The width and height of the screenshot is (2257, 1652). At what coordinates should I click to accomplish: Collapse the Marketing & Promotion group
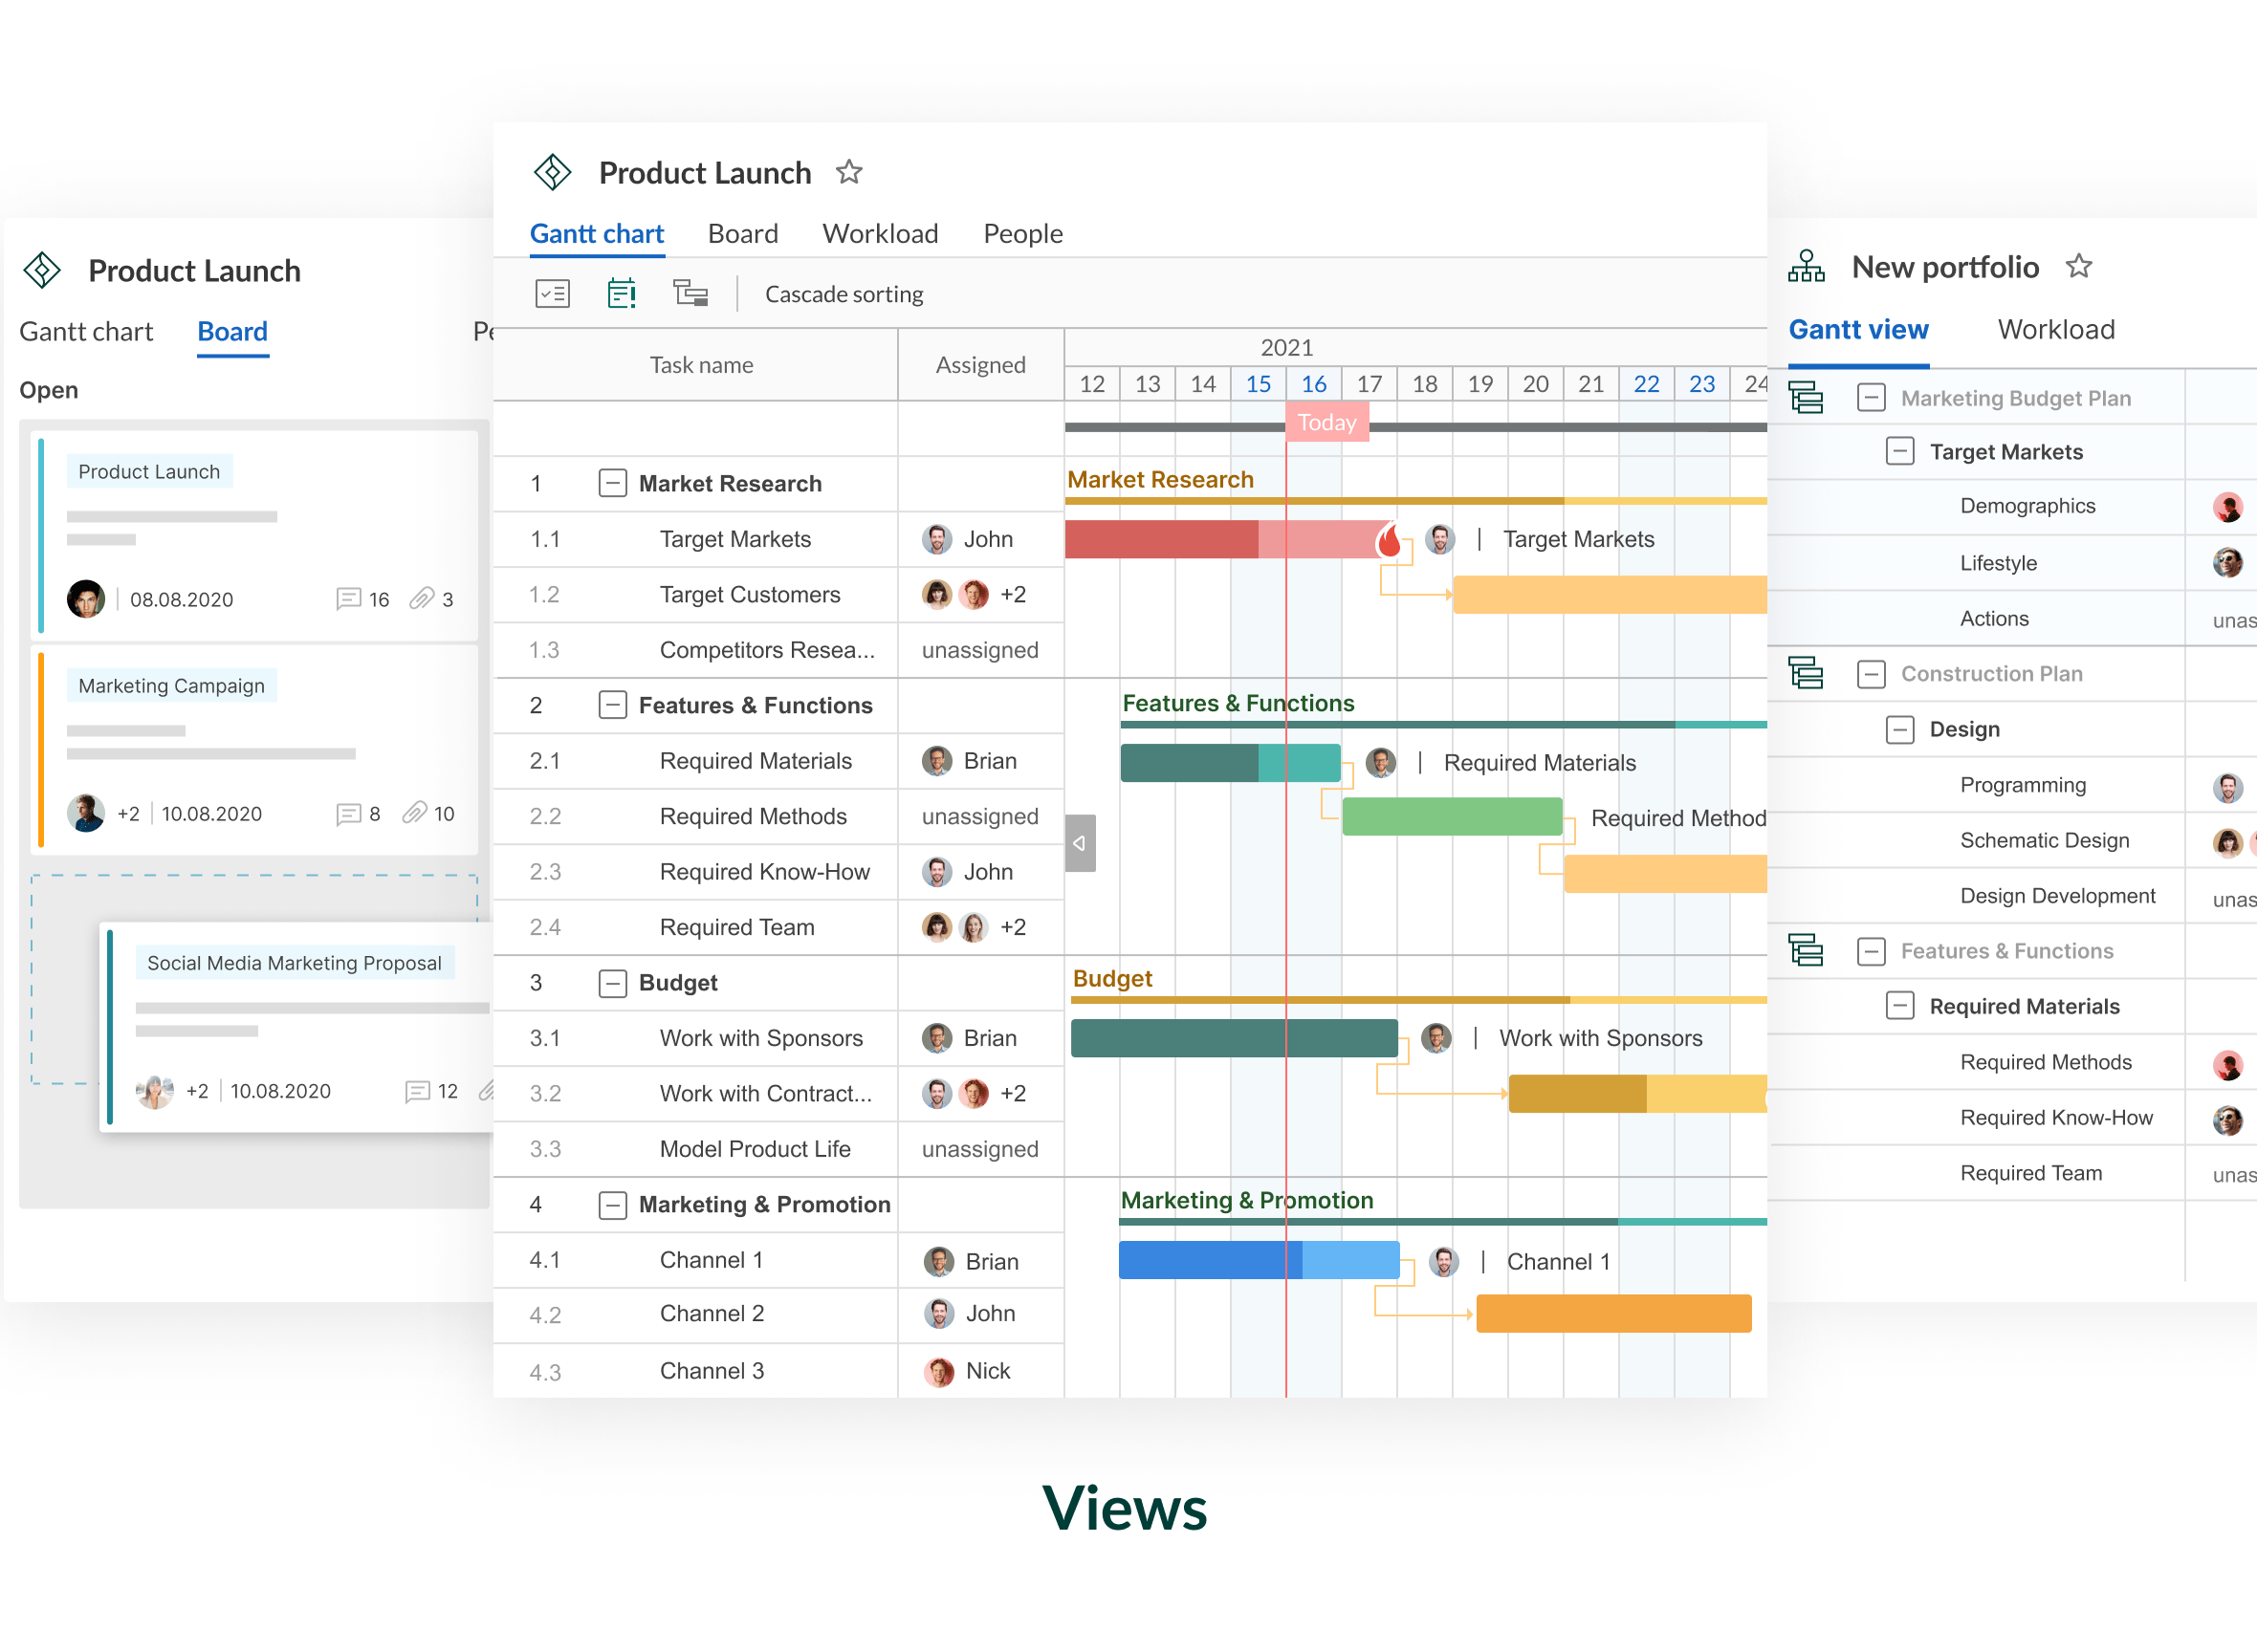tap(612, 1205)
